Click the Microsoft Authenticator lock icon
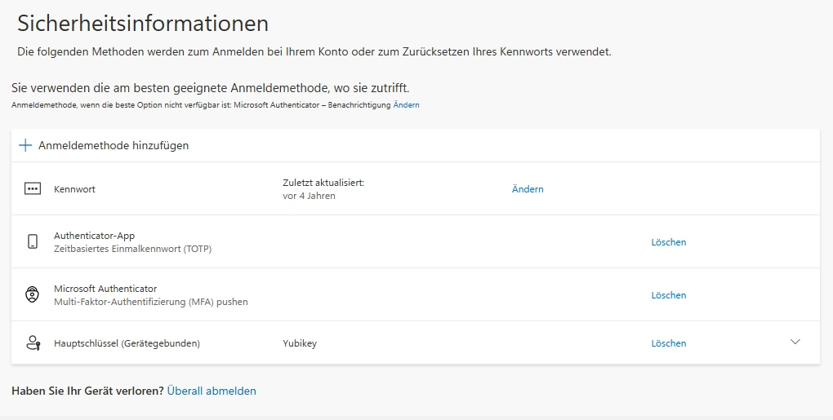The image size is (833, 420). pyautogui.click(x=33, y=294)
